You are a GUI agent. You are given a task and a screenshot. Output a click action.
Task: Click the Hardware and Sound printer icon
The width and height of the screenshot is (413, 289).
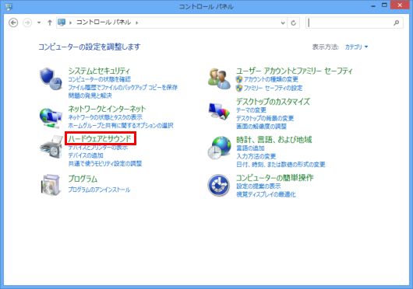(51, 147)
